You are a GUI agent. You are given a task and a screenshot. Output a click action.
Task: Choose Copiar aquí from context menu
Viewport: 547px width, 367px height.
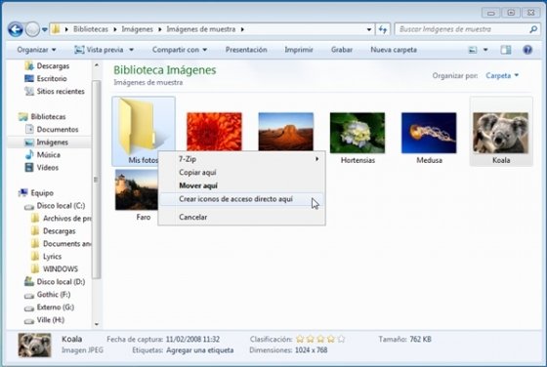click(x=241, y=173)
